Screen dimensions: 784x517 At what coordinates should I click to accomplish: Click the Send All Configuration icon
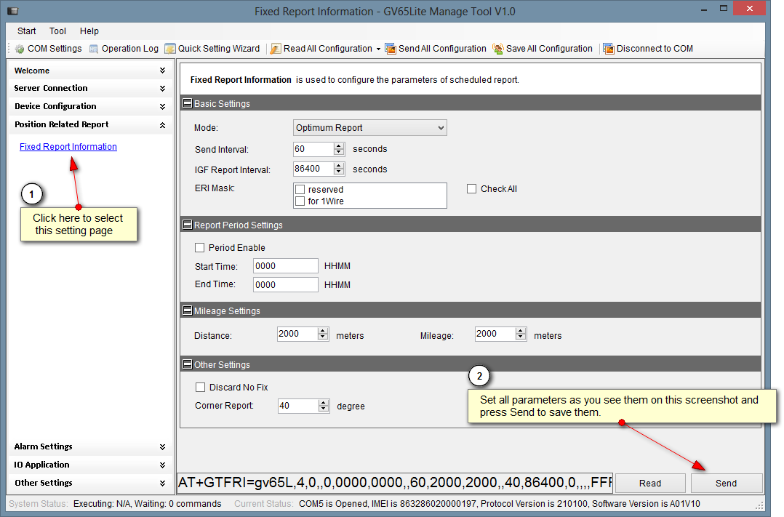(x=391, y=49)
